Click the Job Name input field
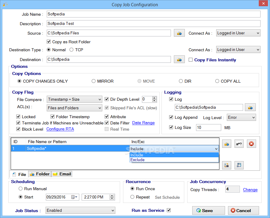Image resolution: width=270 pixels, height=218 pixels. tap(153, 14)
